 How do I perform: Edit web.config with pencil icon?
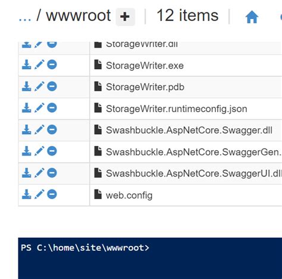click(39, 194)
